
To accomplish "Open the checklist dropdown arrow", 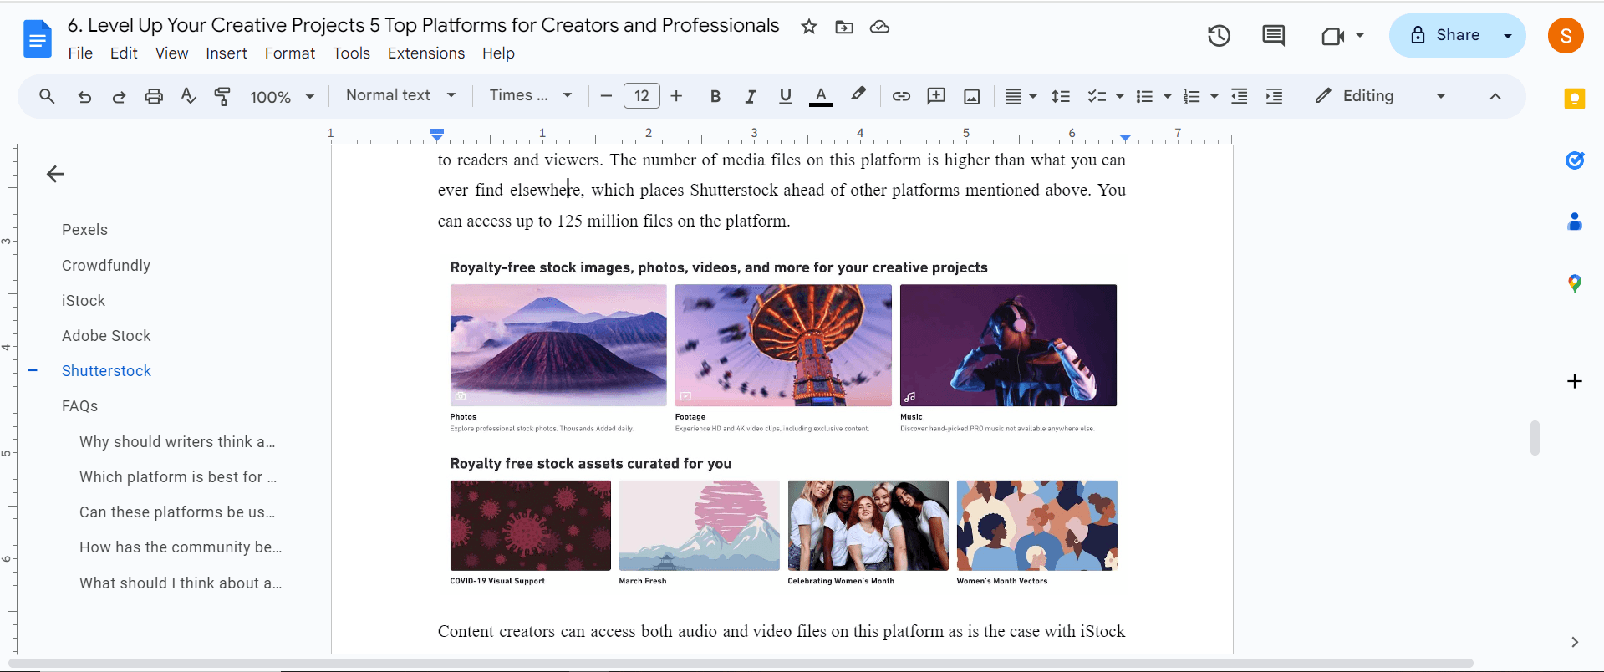I will (1120, 96).
